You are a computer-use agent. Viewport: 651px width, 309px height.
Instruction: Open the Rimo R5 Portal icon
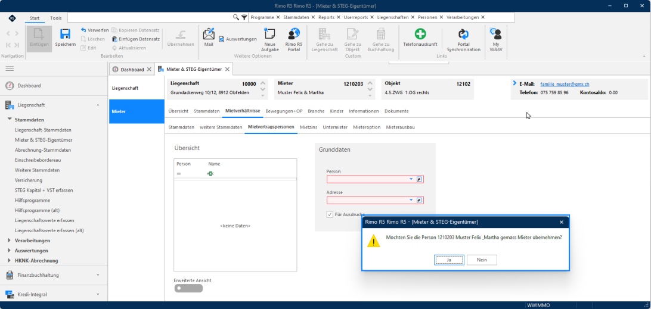click(294, 34)
